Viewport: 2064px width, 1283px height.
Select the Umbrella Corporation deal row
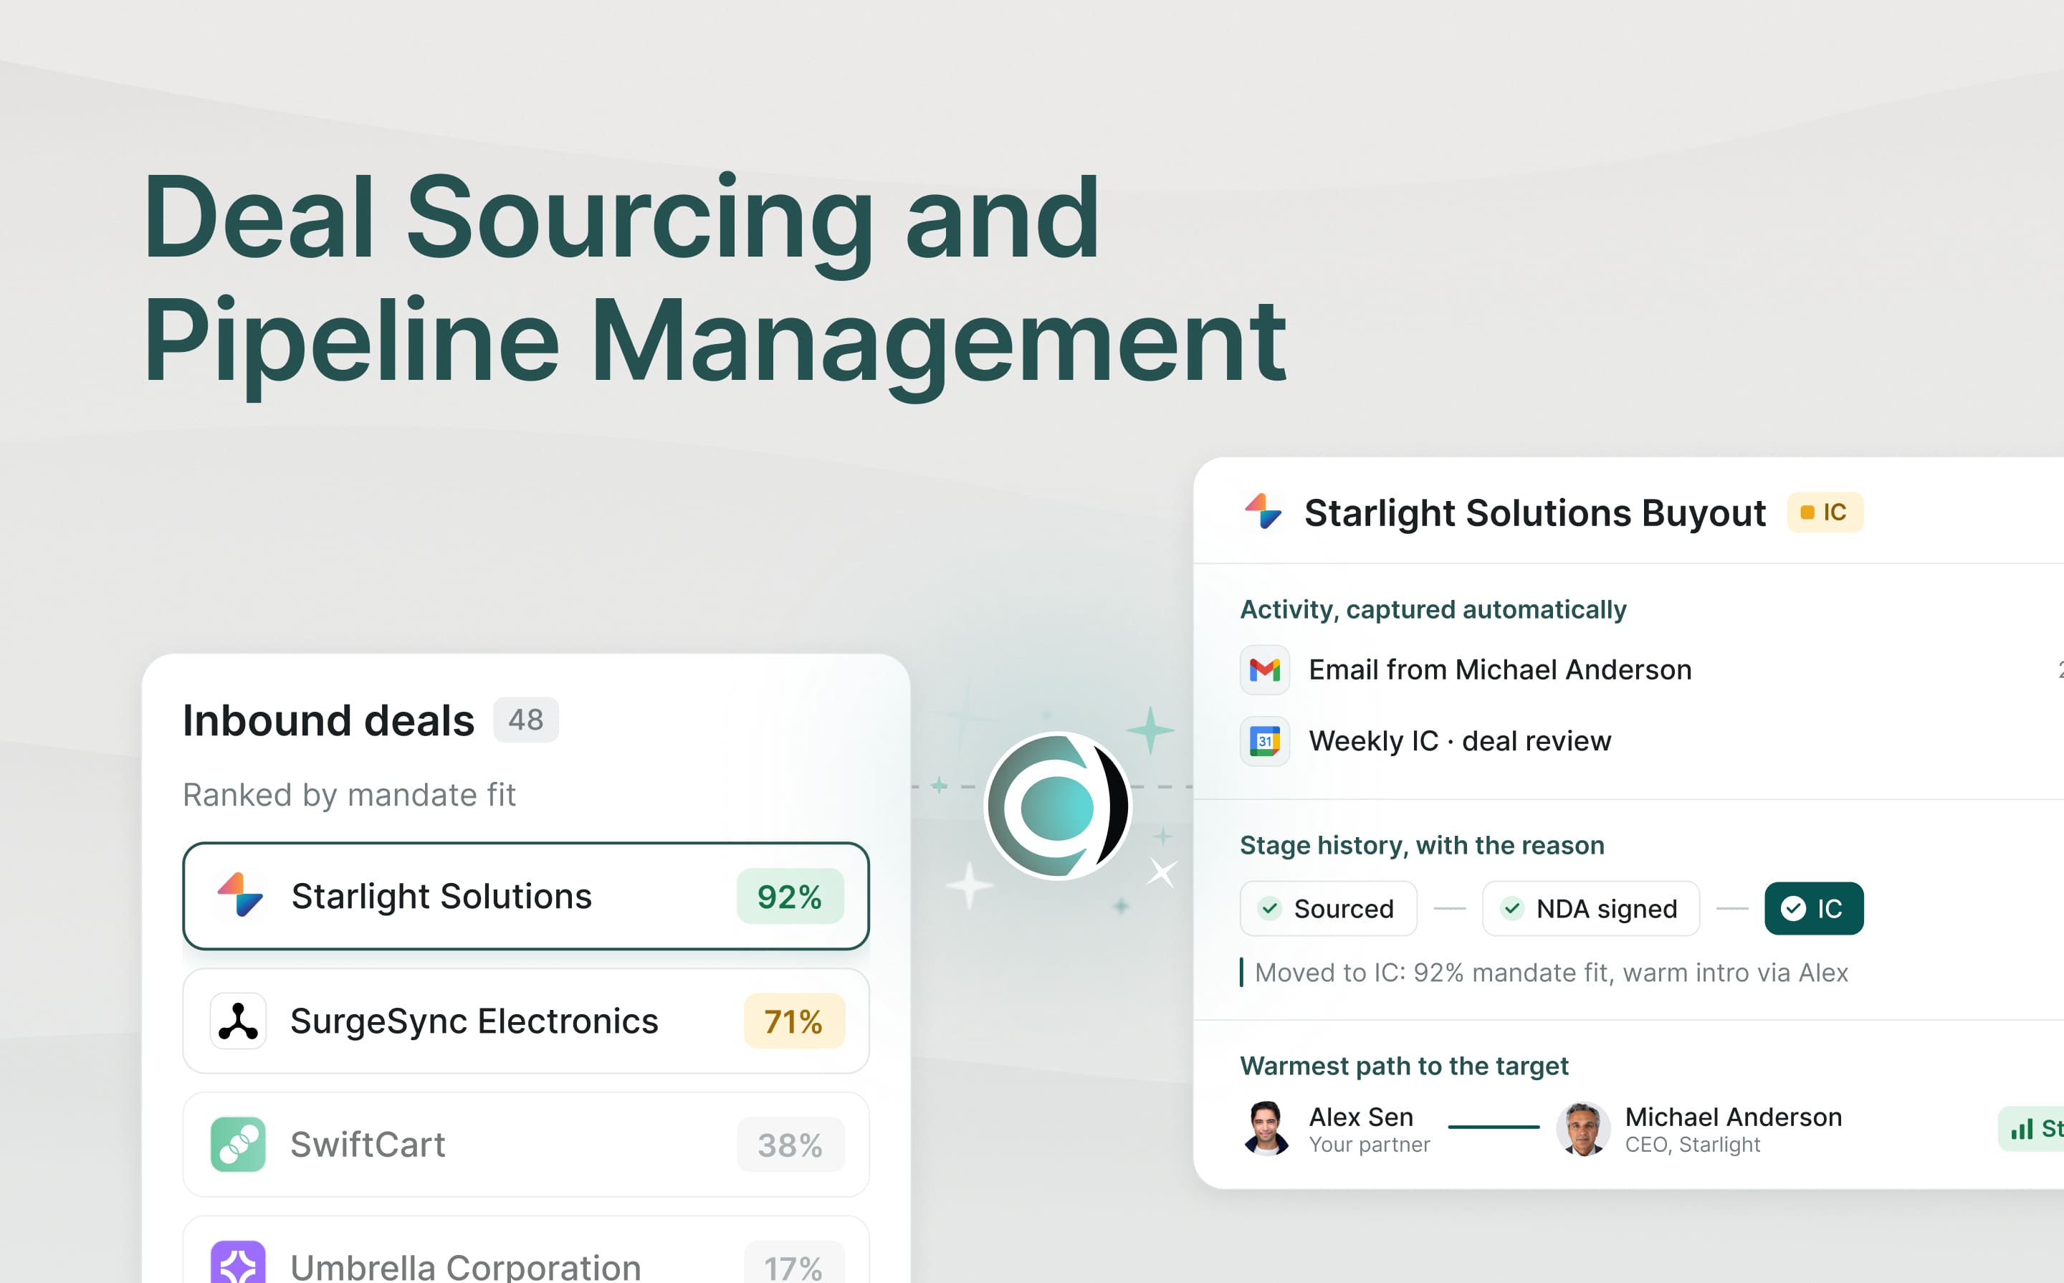[x=526, y=1249]
